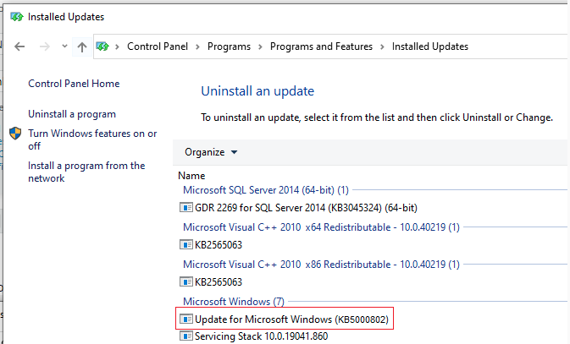Click the Uninstall a program link
Viewport: 570px width, 344px height.
pyautogui.click(x=72, y=114)
